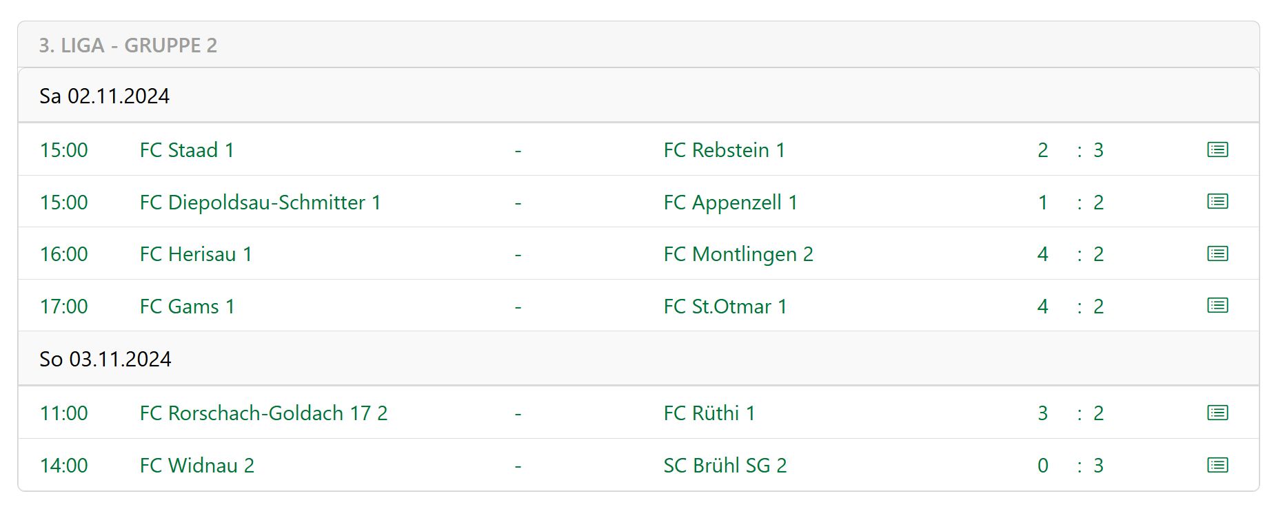Image resolution: width=1276 pixels, height=509 pixels.
Task: Open SC Brühl SG 2 team page
Action: tap(725, 466)
